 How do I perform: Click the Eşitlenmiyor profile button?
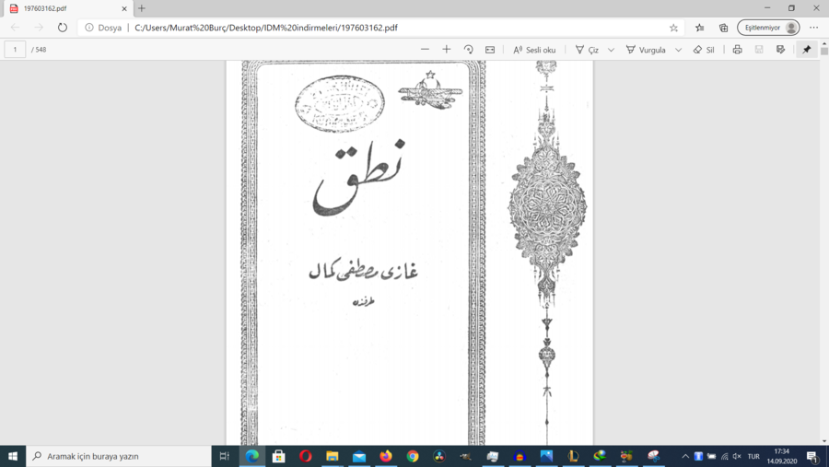coord(768,28)
